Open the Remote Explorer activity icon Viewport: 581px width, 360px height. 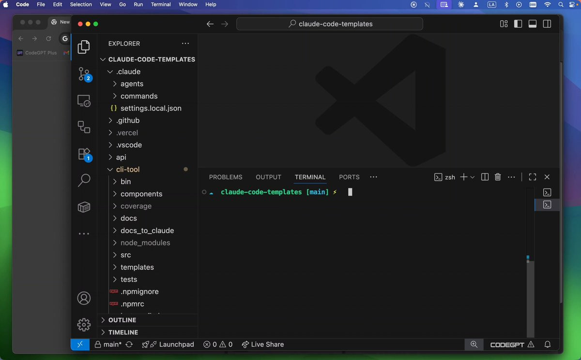pos(84,101)
